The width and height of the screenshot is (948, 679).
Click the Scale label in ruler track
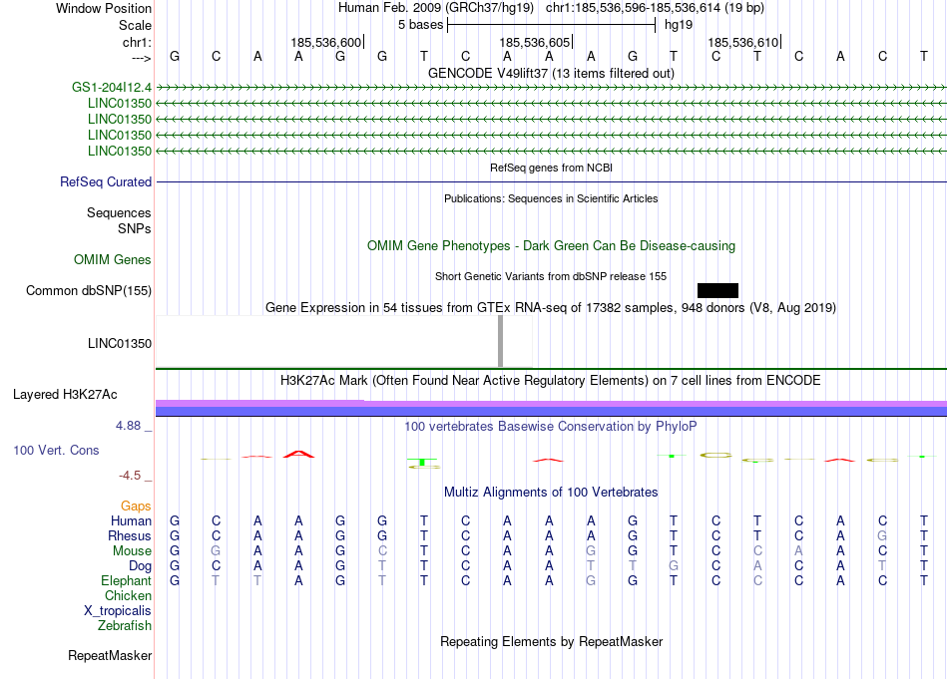pos(135,25)
